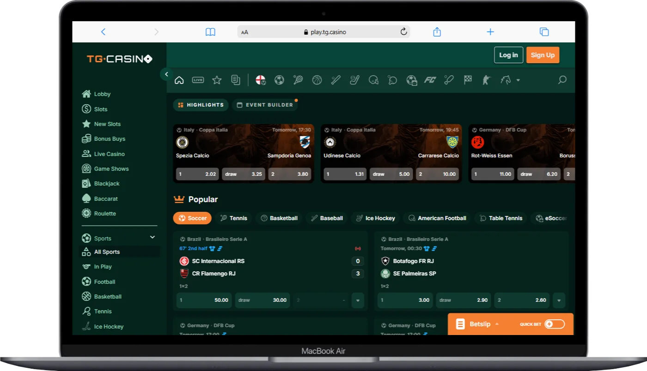Open the LIVE events icon
The width and height of the screenshot is (647, 371).
198,80
